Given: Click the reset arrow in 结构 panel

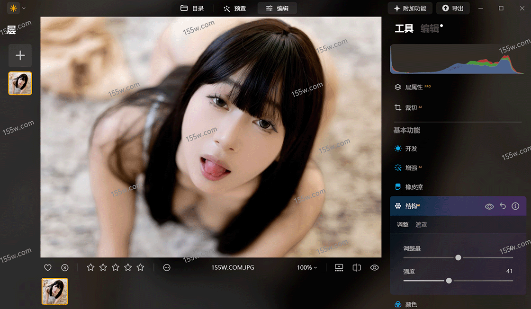Looking at the screenshot, I should [503, 206].
